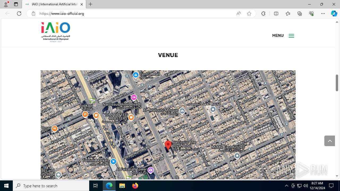The width and height of the screenshot is (340, 191).
Task: Add this page to favorites
Action: (x=249, y=14)
